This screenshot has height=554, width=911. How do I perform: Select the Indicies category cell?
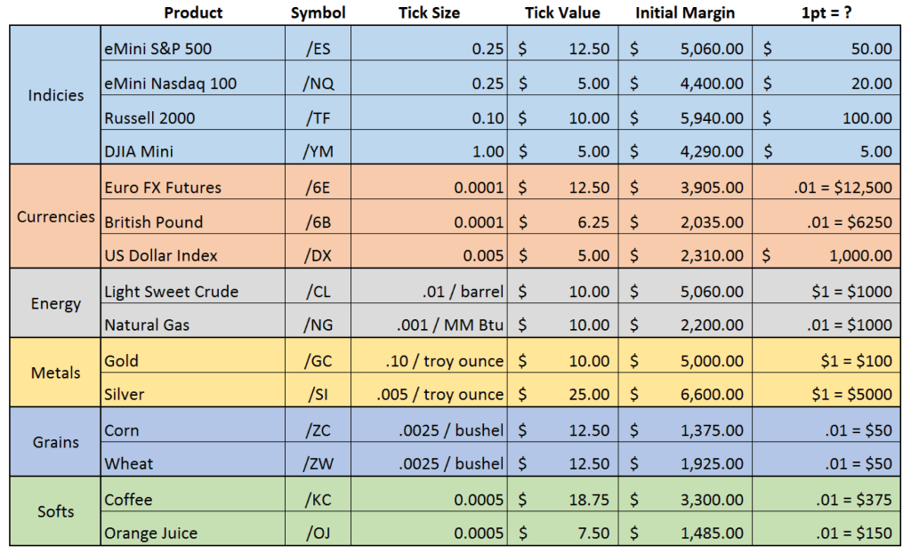point(56,95)
